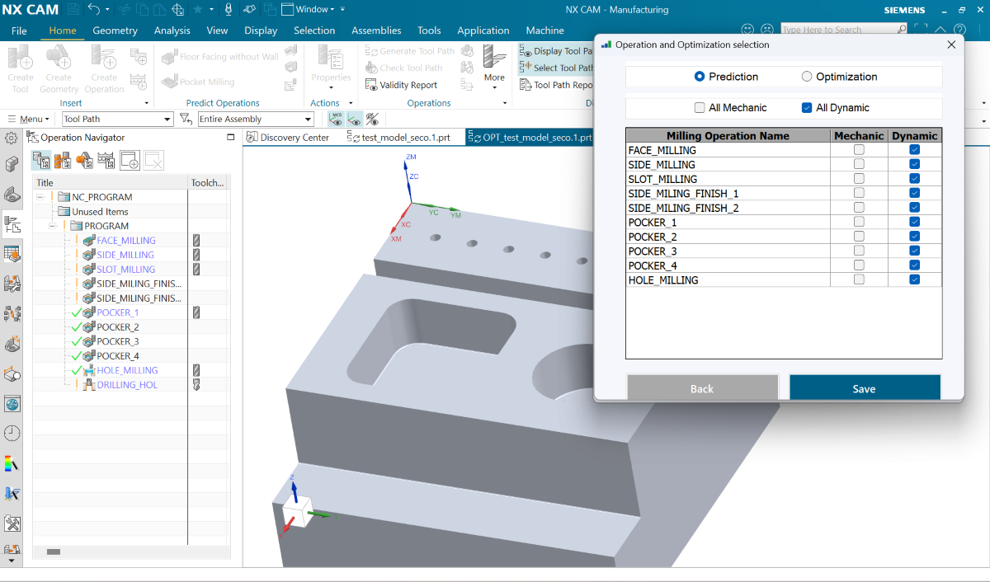Expand the Insert group arrow
The width and height of the screenshot is (990, 582).
point(146,103)
